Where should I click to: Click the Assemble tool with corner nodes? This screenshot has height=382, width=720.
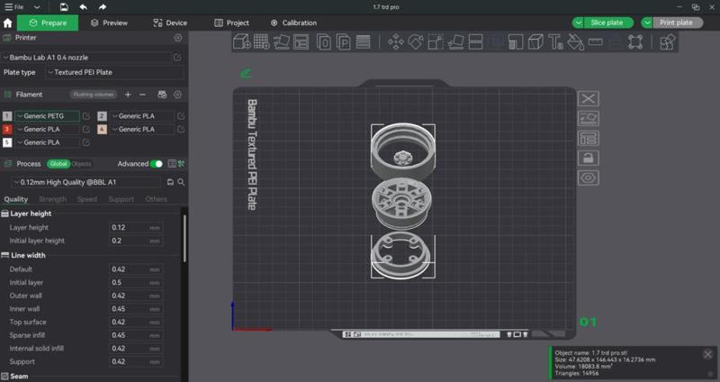click(x=635, y=41)
